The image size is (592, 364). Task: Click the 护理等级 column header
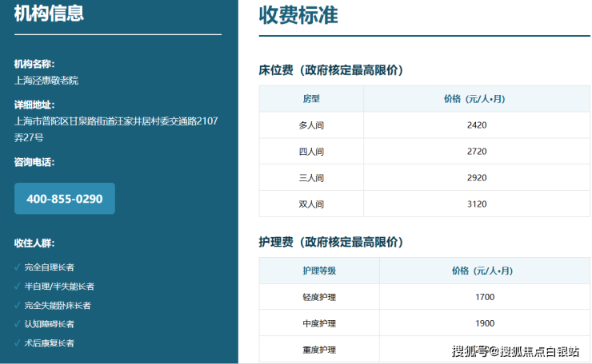point(319,271)
